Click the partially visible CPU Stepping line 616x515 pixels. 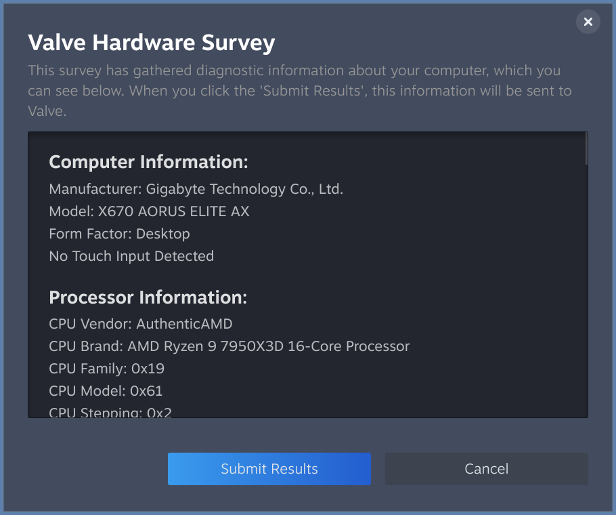click(110, 411)
